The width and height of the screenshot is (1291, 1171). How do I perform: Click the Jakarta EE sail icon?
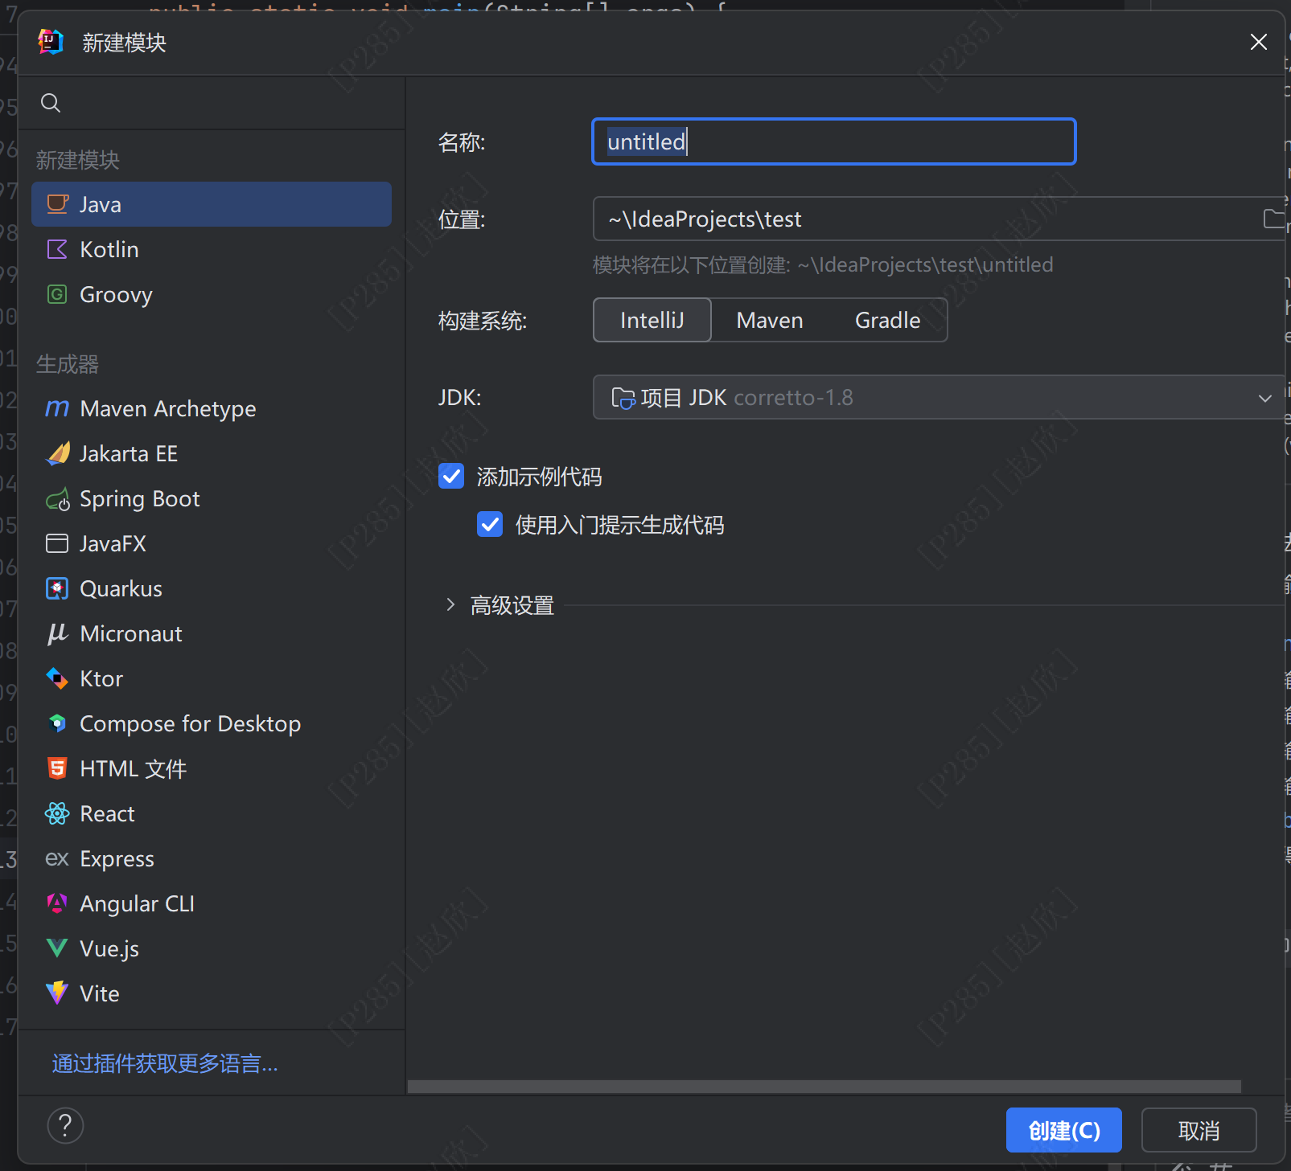click(x=57, y=453)
